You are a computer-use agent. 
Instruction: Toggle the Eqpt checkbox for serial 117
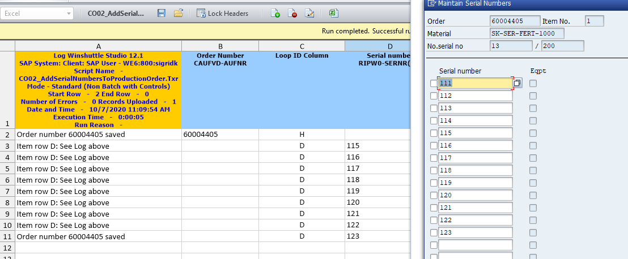pyautogui.click(x=533, y=158)
